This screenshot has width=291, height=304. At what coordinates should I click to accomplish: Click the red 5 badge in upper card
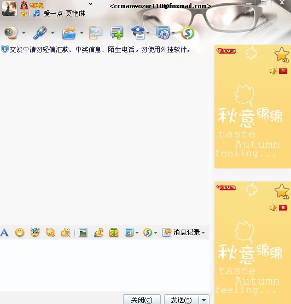point(283,71)
